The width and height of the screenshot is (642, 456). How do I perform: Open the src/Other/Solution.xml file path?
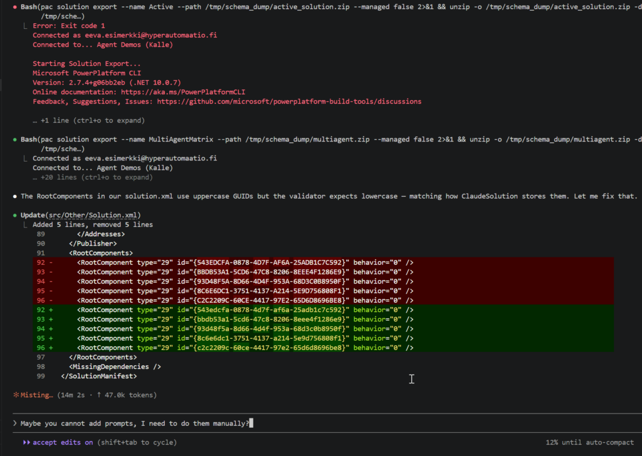pos(93,215)
